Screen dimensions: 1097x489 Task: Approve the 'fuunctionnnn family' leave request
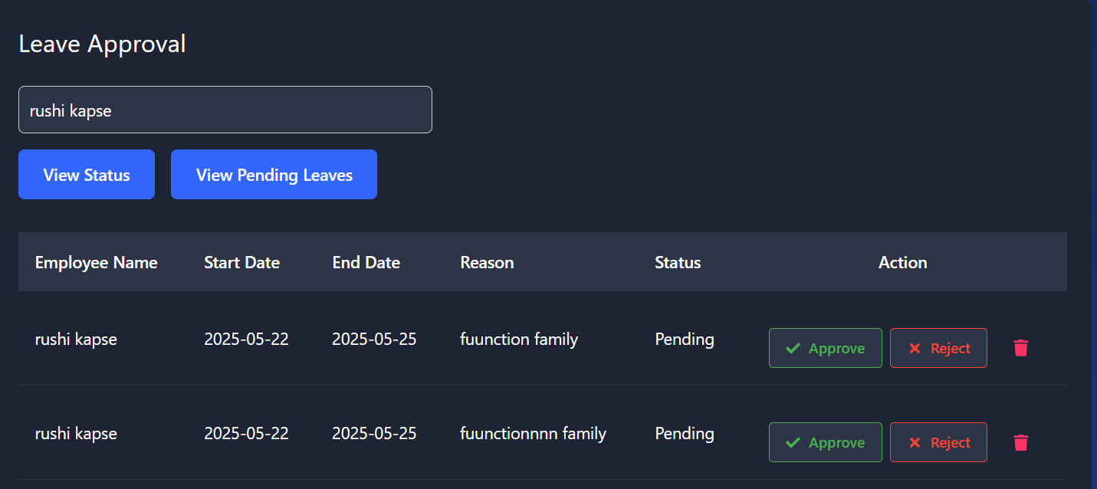click(x=825, y=442)
